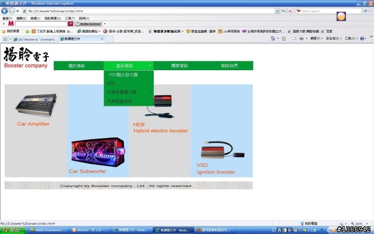Image resolution: width=374 pixels, height=234 pixels.
Task: Refresh the page with the green arrows icon
Action: point(283,11)
